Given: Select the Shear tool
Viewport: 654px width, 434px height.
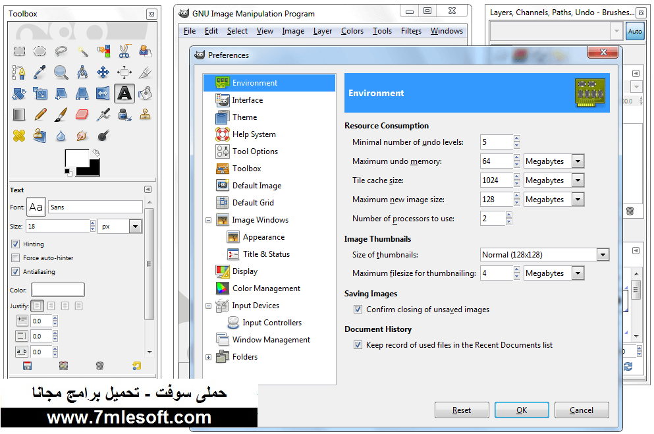Looking at the screenshot, I should [61, 94].
